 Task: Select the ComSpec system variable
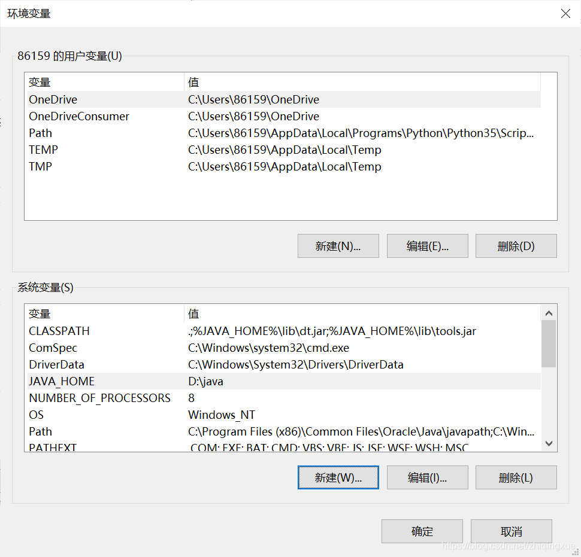(x=284, y=348)
